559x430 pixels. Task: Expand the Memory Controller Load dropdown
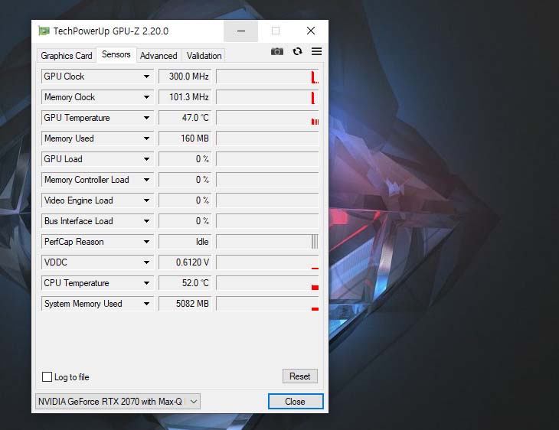(x=146, y=180)
